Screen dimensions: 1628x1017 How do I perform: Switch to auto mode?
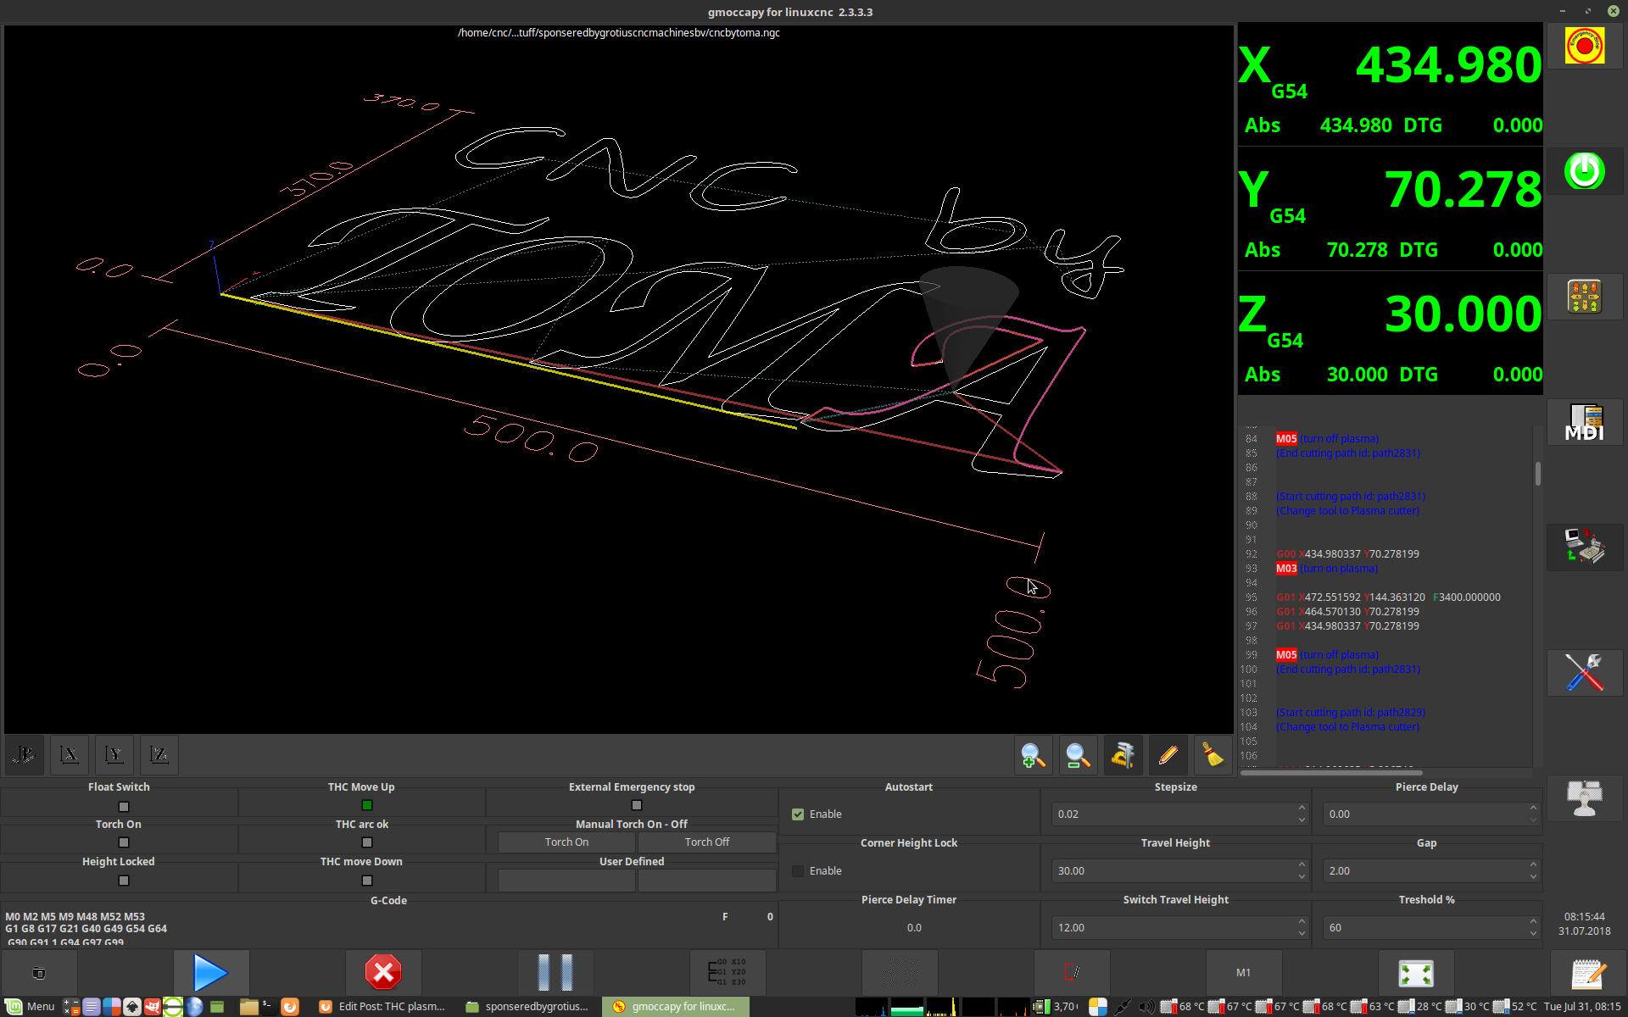pyautogui.click(x=1584, y=547)
